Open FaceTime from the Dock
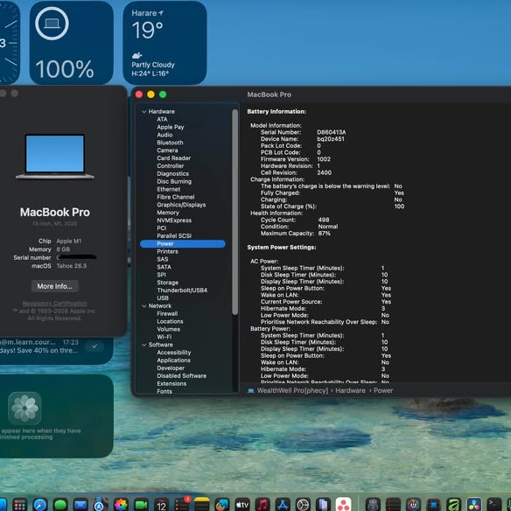 coord(141,505)
